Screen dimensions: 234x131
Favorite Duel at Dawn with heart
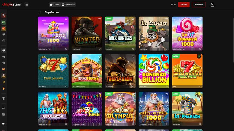pyautogui.click(x=133, y=56)
